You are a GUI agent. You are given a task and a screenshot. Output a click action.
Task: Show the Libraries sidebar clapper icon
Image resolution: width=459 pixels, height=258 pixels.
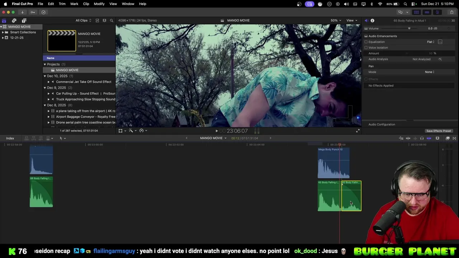click(4, 20)
